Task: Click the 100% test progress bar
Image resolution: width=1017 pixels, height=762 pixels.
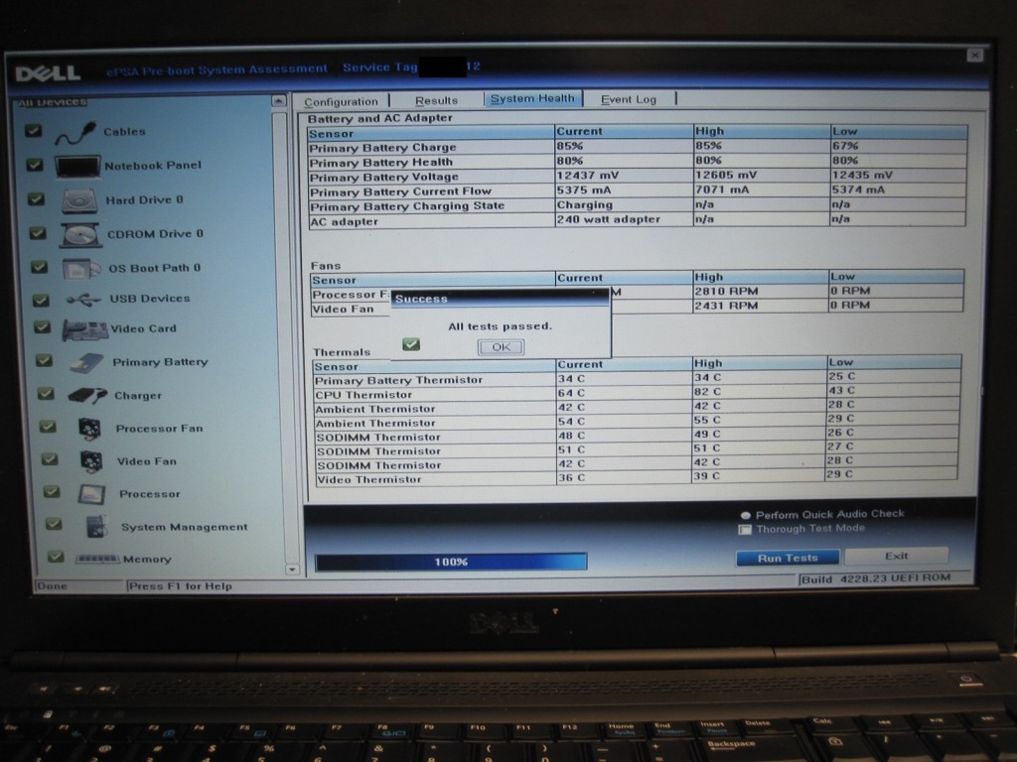Action: [x=451, y=562]
